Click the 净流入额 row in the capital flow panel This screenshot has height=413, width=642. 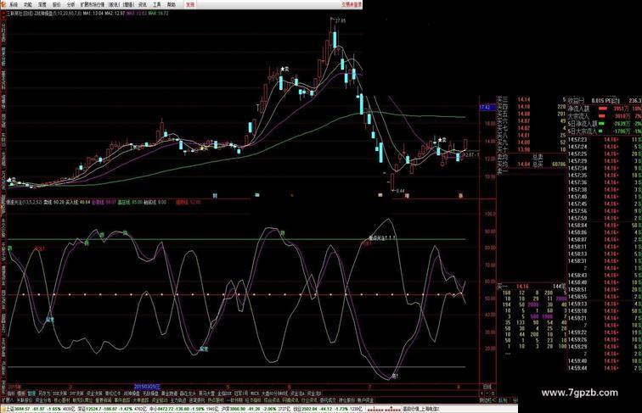[605, 109]
